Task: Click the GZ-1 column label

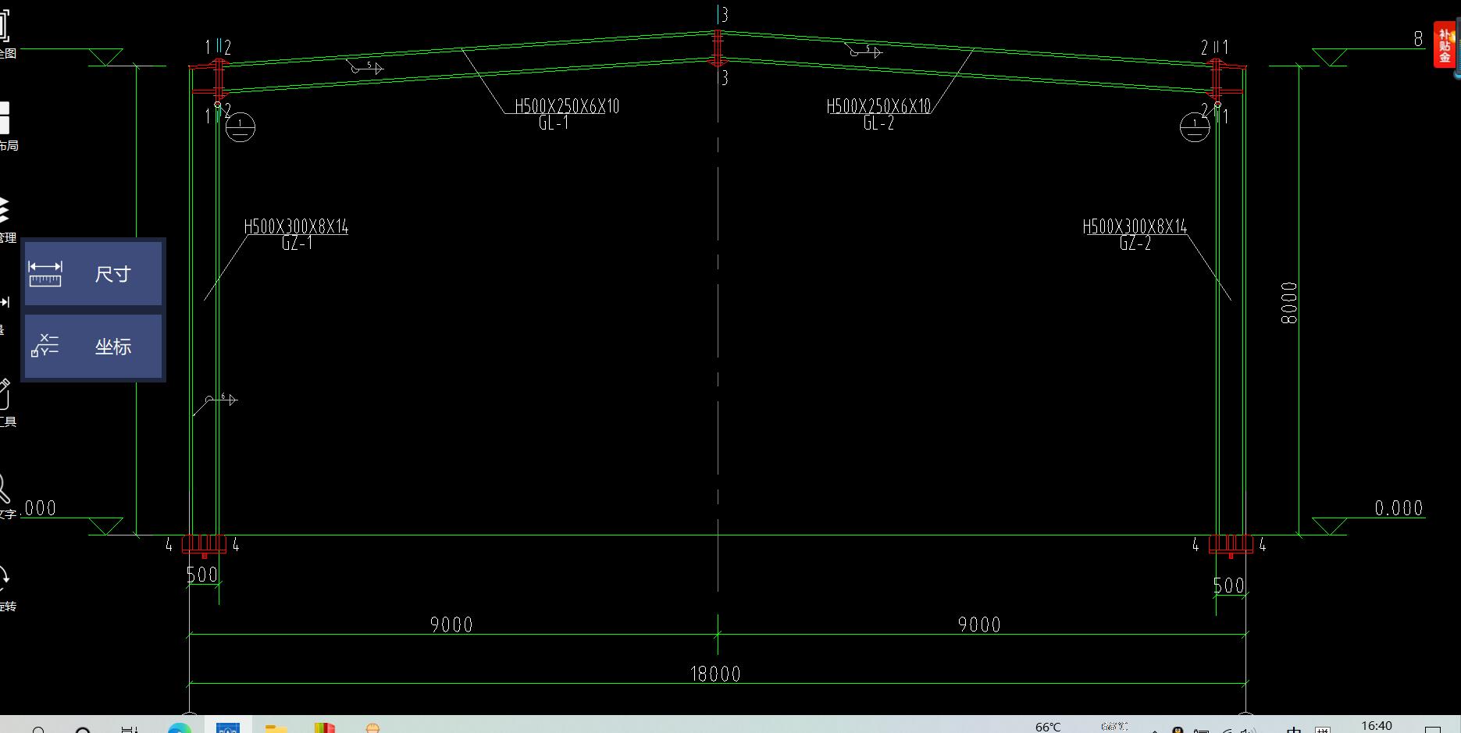Action: click(297, 244)
